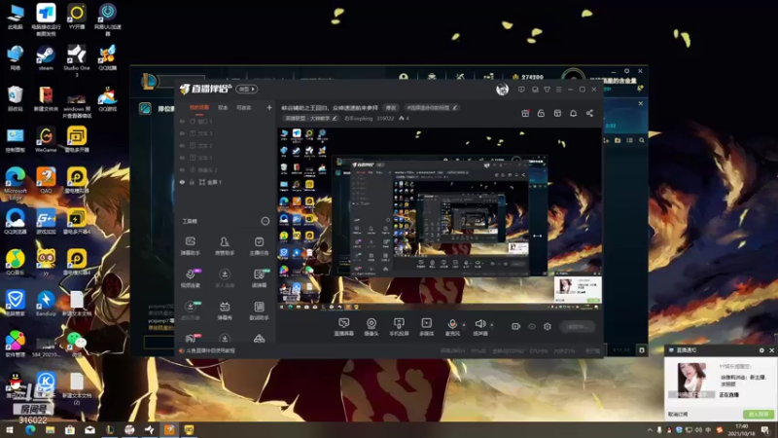This screenshot has width=778, height=438.
Task: Click the 取消订阅 link in the notification popup
Action: click(678, 415)
